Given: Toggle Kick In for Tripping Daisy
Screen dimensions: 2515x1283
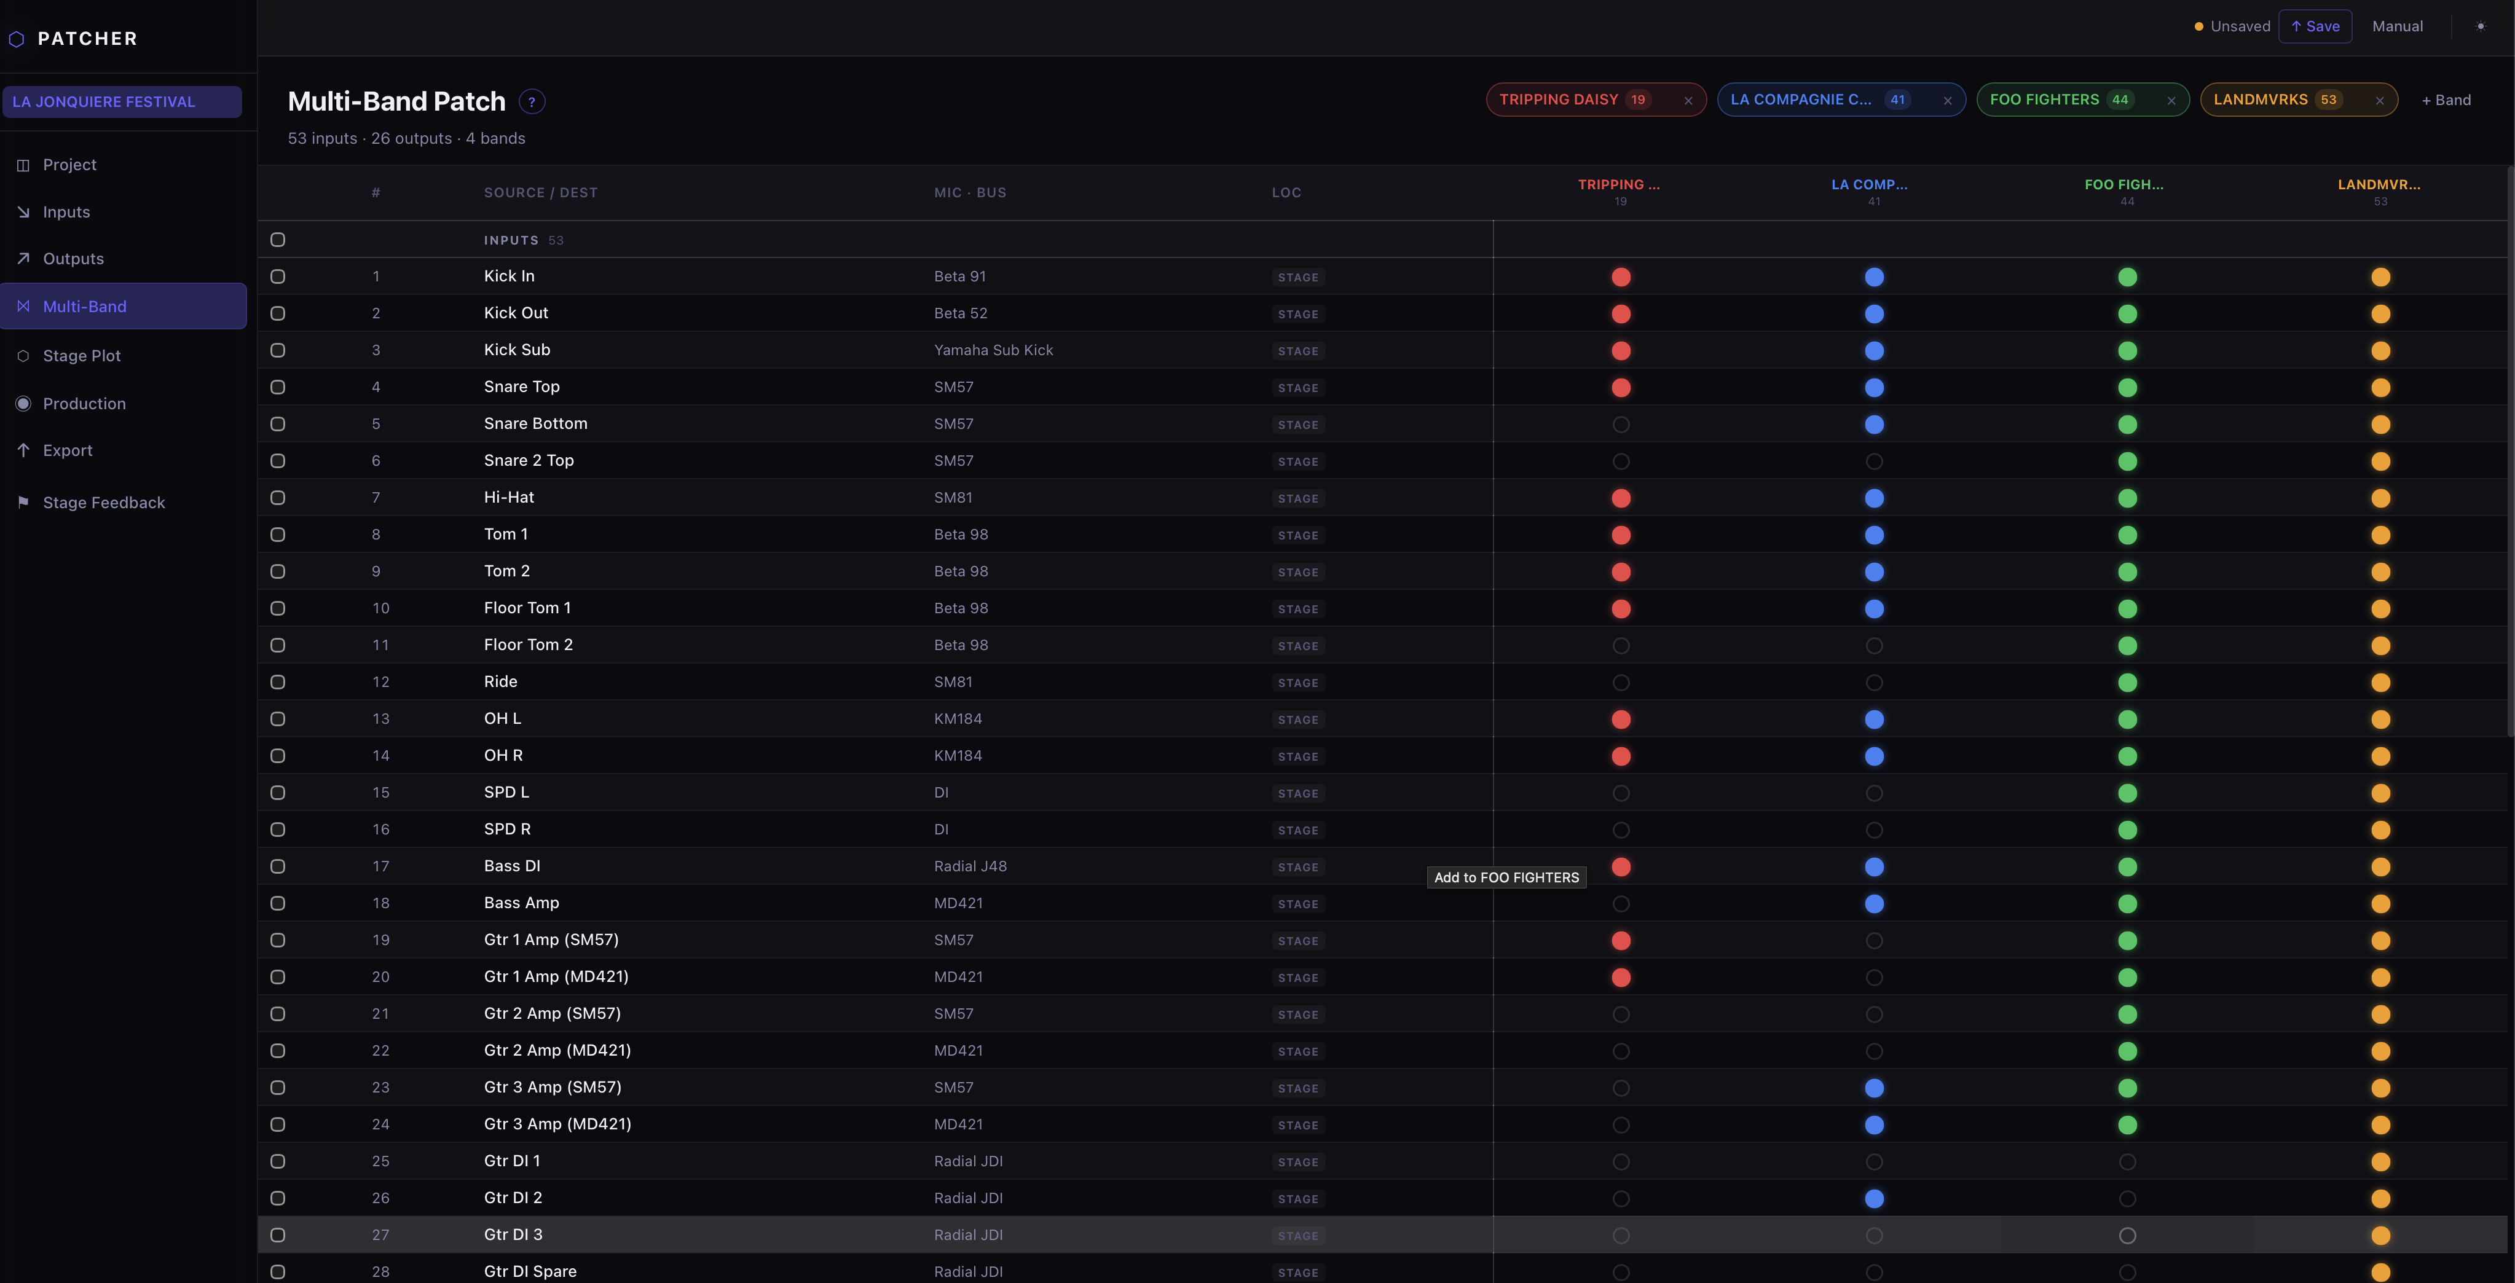Looking at the screenshot, I should tap(1621, 277).
